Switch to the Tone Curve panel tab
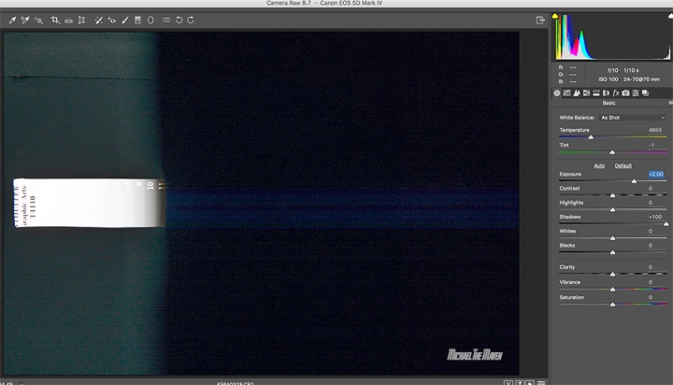This screenshot has width=673, height=385. 566,93
